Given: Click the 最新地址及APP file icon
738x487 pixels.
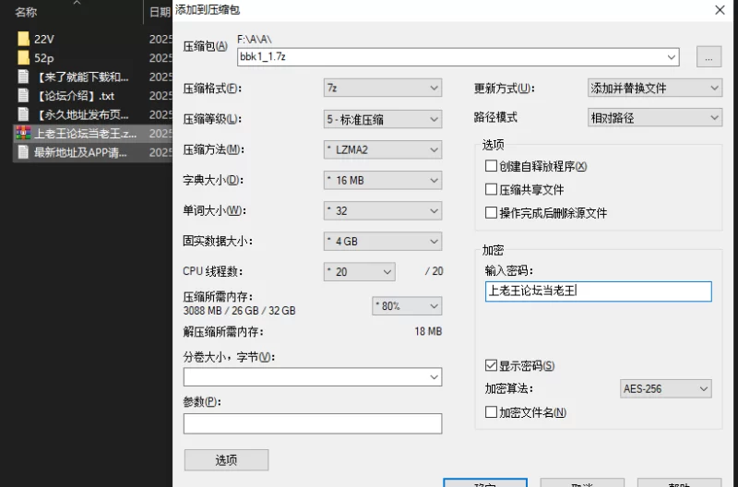Looking at the screenshot, I should (23, 152).
